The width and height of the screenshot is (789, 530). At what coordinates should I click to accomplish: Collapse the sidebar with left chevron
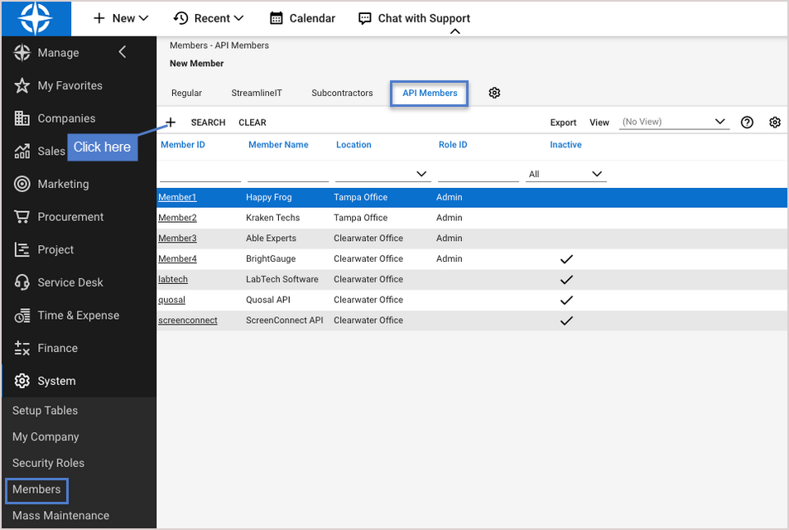[x=123, y=52]
